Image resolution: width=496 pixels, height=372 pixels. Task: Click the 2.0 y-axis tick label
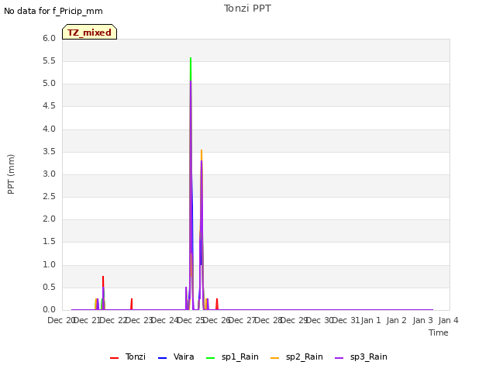pyautogui.click(x=49, y=219)
